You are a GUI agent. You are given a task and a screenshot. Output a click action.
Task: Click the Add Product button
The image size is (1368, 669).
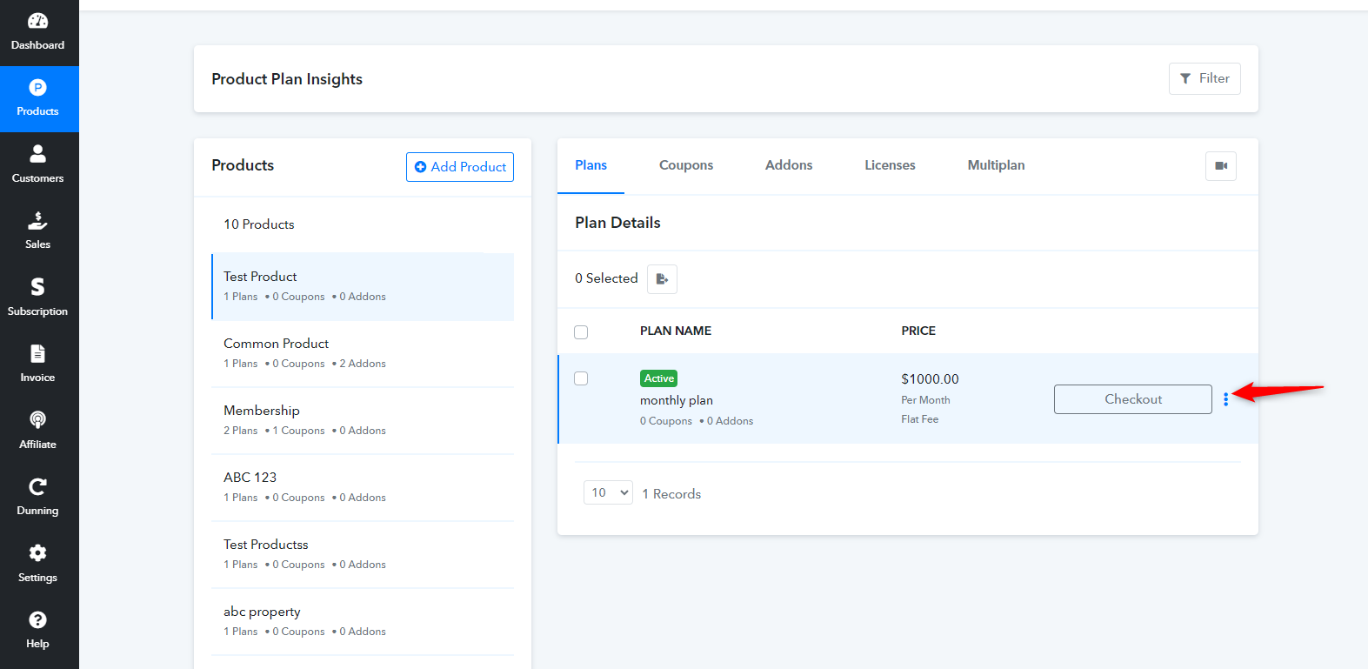point(460,167)
